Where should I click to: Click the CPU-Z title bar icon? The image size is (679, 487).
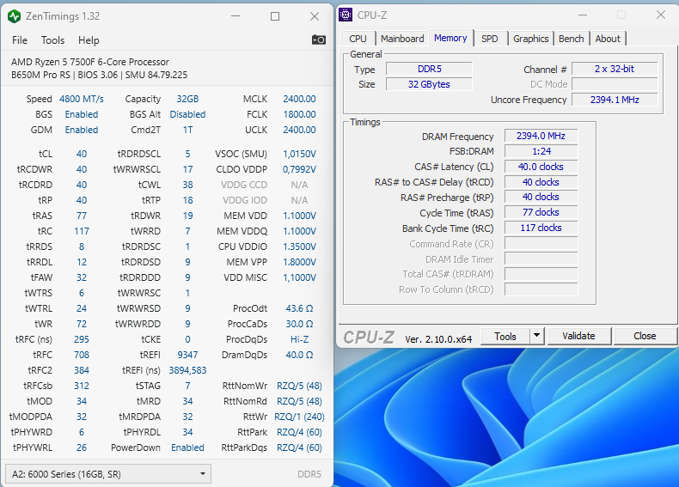coord(346,15)
